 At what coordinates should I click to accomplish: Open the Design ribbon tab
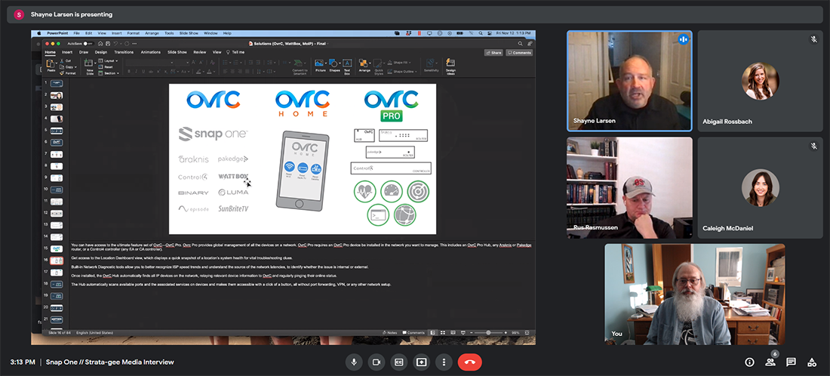(x=100, y=52)
